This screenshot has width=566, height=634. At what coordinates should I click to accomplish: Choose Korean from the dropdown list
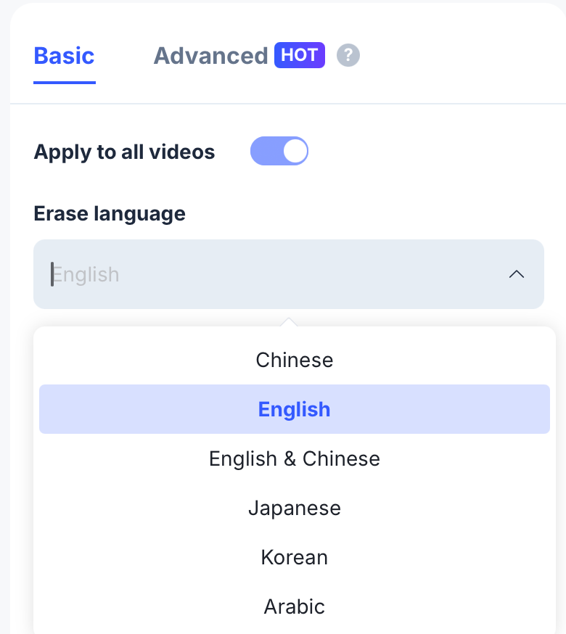click(x=294, y=557)
